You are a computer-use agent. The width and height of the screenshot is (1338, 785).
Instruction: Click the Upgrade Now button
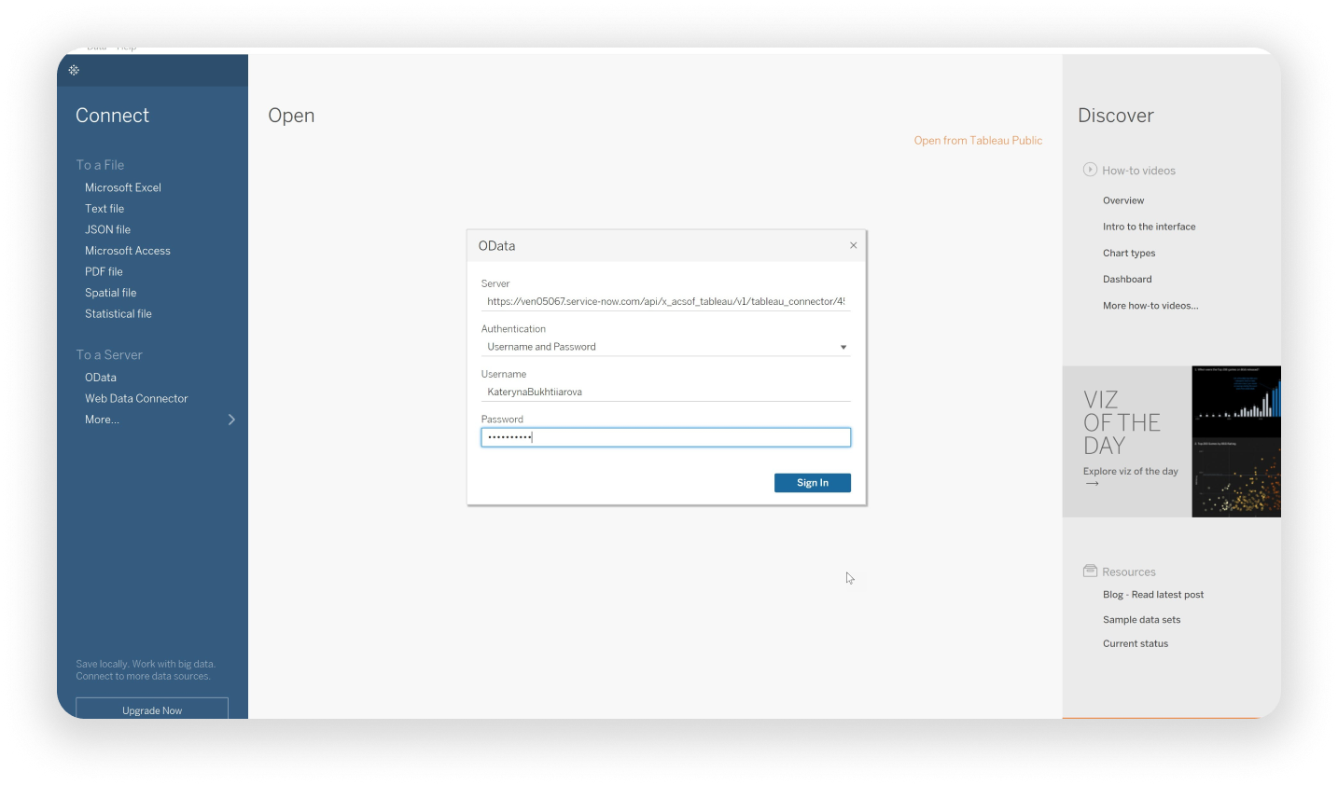click(x=152, y=709)
